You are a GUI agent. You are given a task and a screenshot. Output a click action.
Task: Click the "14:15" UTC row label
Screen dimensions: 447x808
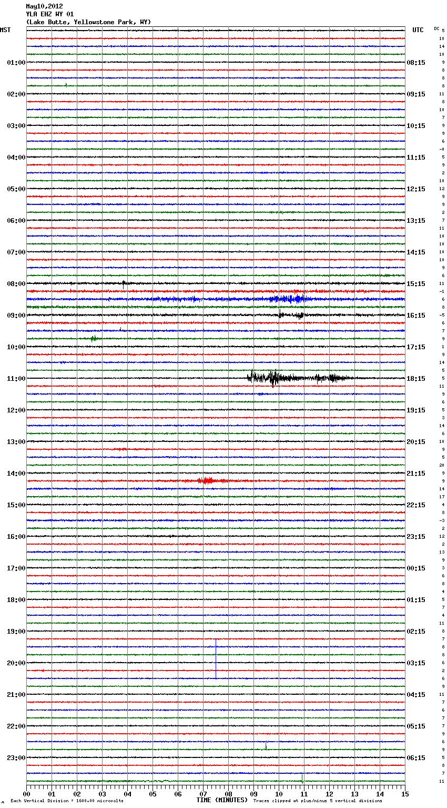[x=416, y=252]
